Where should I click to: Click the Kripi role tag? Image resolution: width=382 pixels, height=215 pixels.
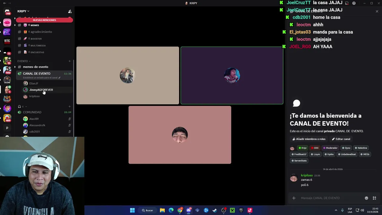tap(302, 148)
